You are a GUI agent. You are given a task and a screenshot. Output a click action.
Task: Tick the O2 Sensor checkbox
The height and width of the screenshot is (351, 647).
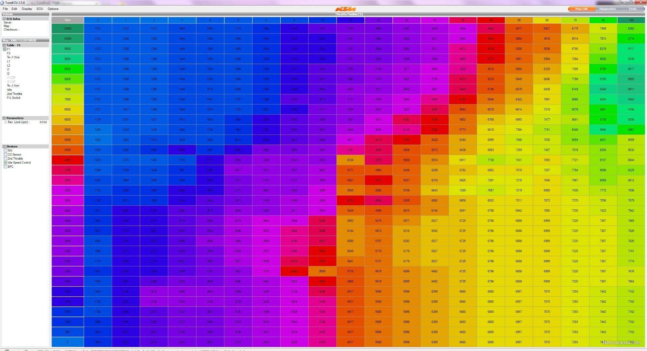(6, 154)
